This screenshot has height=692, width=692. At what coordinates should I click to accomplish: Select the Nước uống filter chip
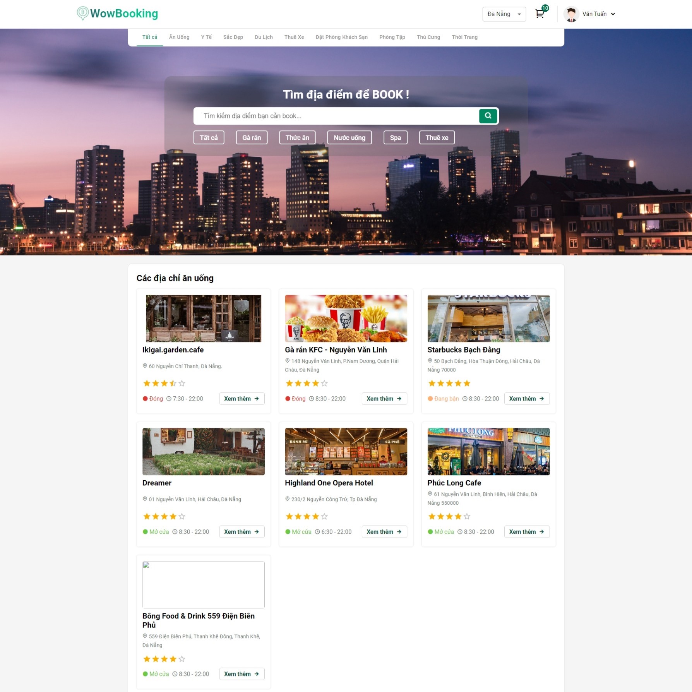[x=349, y=137]
